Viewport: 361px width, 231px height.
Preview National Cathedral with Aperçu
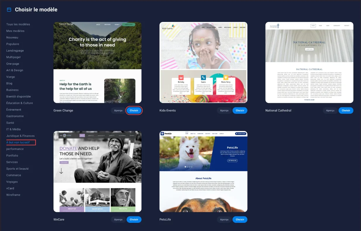(330, 111)
